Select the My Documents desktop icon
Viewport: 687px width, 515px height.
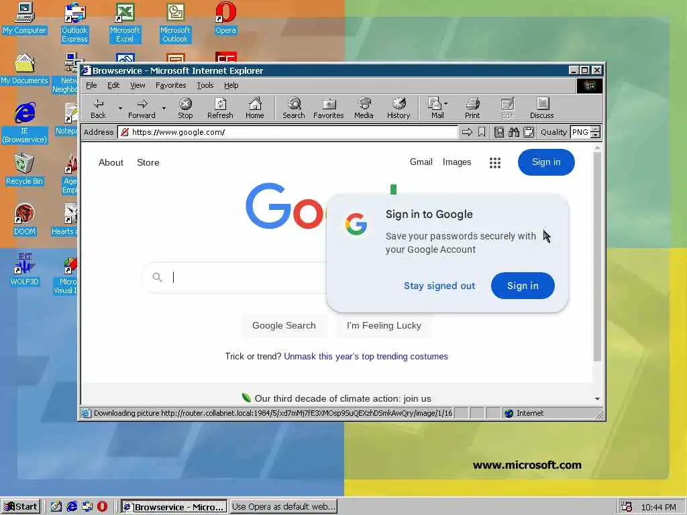25,69
